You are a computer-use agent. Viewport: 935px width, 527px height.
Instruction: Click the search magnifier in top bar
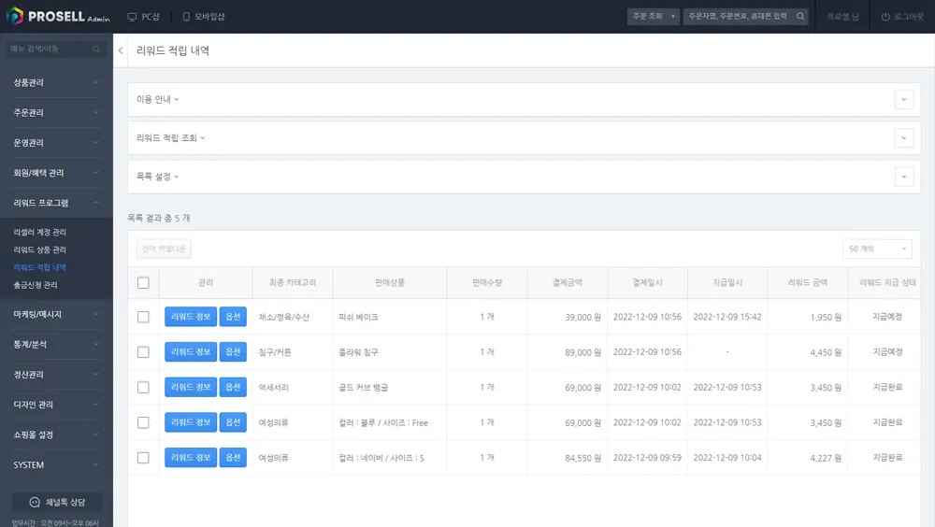[800, 17]
